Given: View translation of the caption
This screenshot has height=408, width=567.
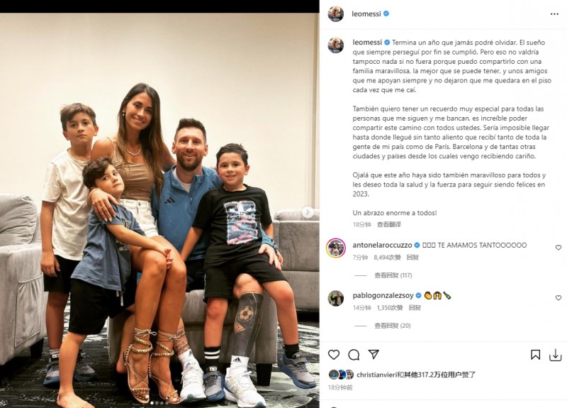Looking at the screenshot, I should (388, 225).
